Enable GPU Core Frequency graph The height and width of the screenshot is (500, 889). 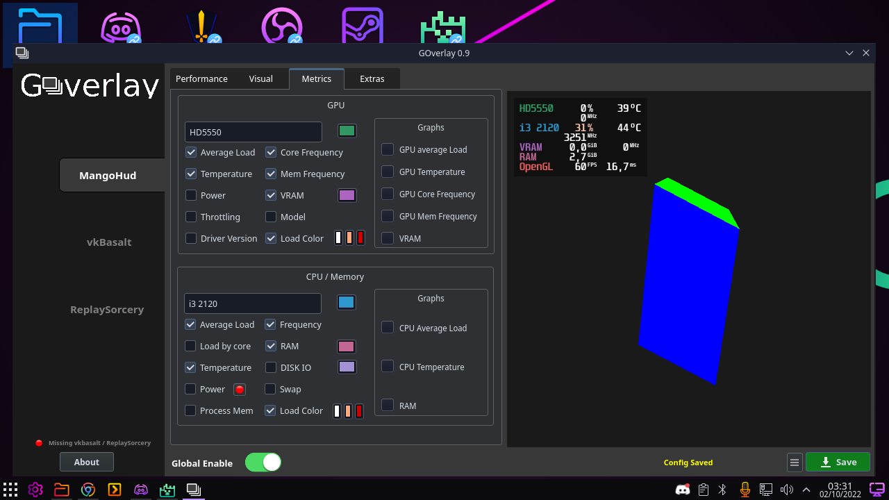(388, 194)
